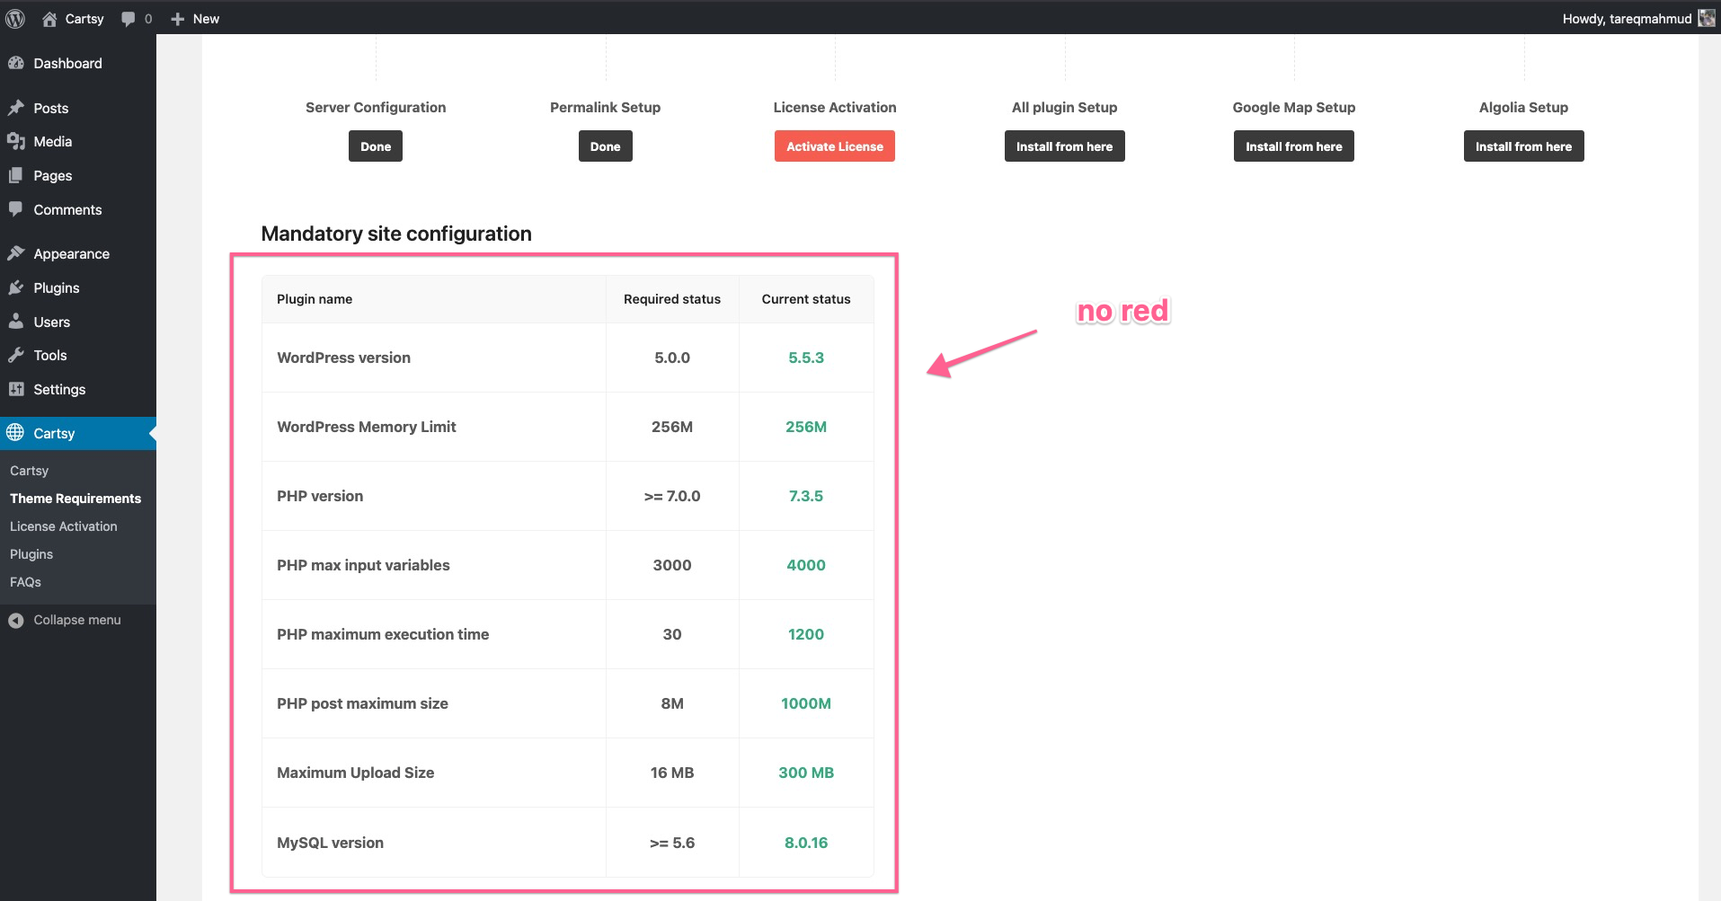Click the comments bubble icon in admin bar
The height and width of the screenshot is (901, 1721).
pos(129,19)
